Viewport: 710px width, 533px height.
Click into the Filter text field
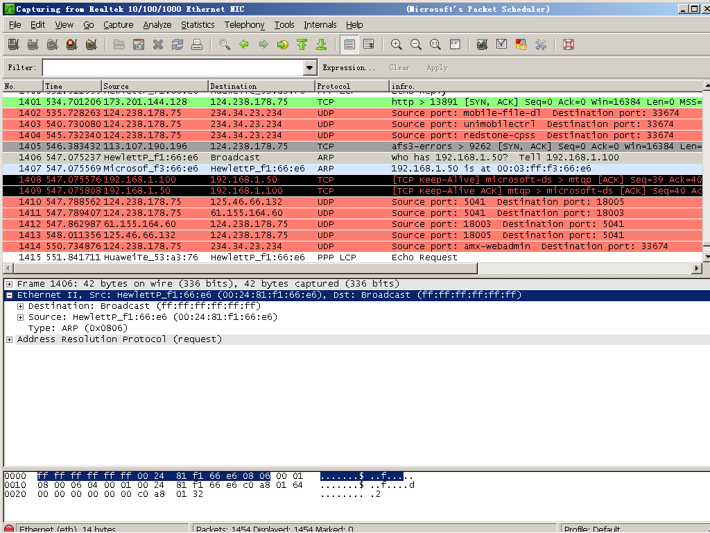tap(173, 68)
